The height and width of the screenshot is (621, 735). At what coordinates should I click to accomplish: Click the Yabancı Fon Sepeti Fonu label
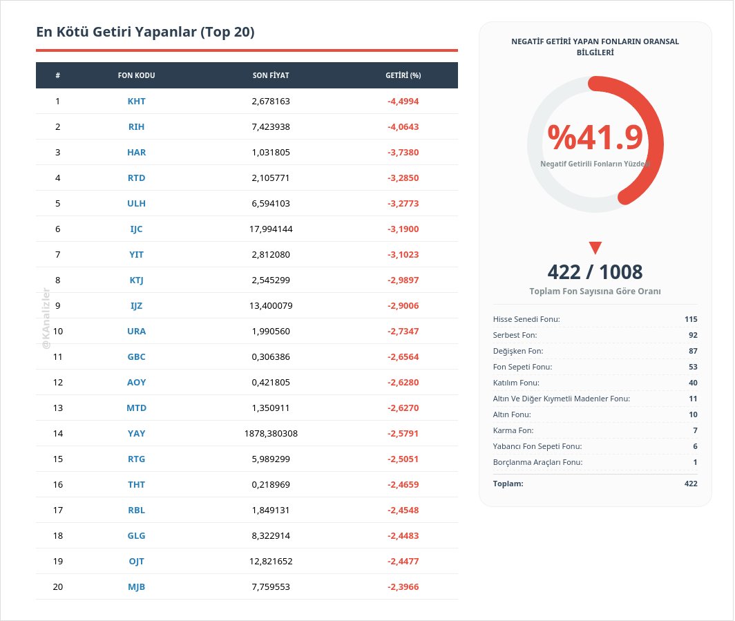click(537, 447)
